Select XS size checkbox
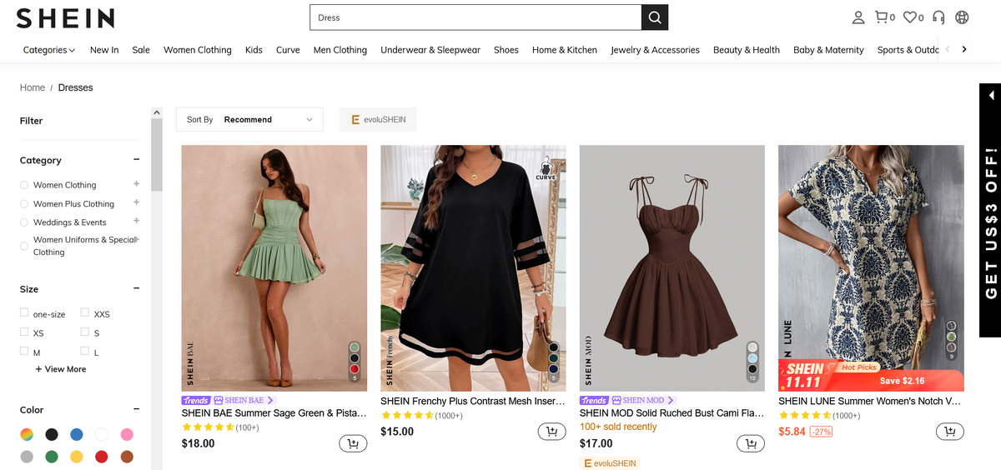 pyautogui.click(x=24, y=332)
